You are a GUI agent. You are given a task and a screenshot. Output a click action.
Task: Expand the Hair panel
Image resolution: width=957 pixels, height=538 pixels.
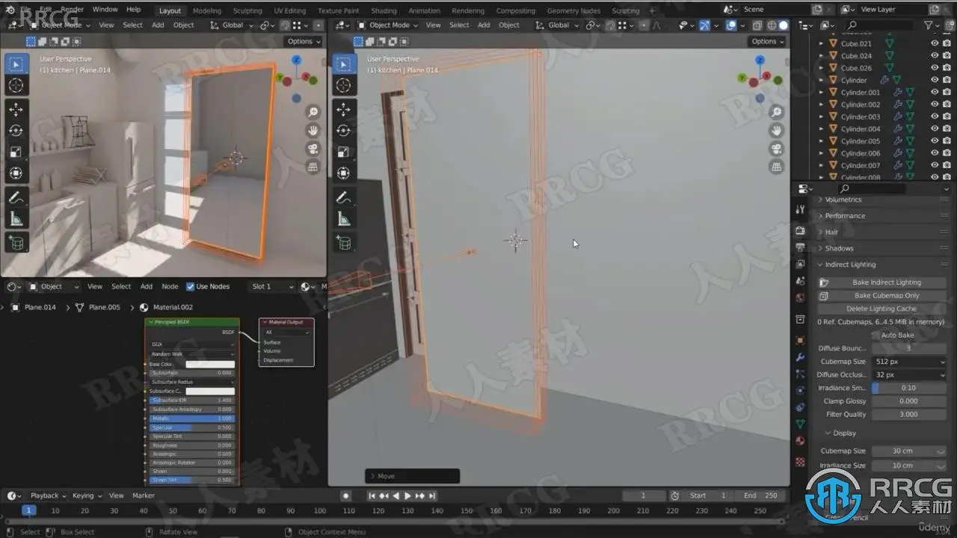pos(831,232)
